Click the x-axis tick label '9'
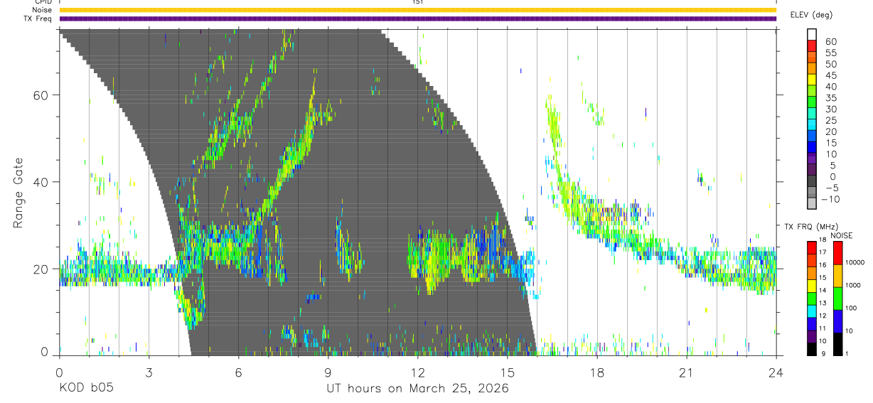Image resolution: width=873 pixels, height=403 pixels. pos(328,372)
